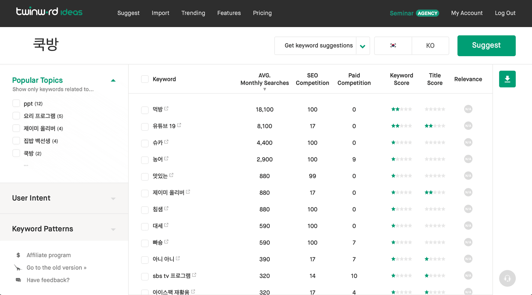Click title score stars for 유튜브 19
532x295 pixels.
[x=435, y=126]
